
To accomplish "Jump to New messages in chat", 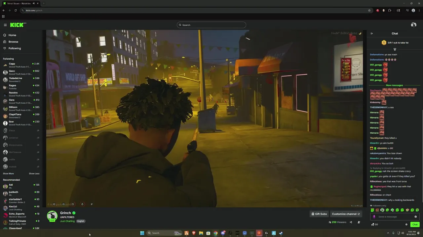I will click(x=395, y=85).
